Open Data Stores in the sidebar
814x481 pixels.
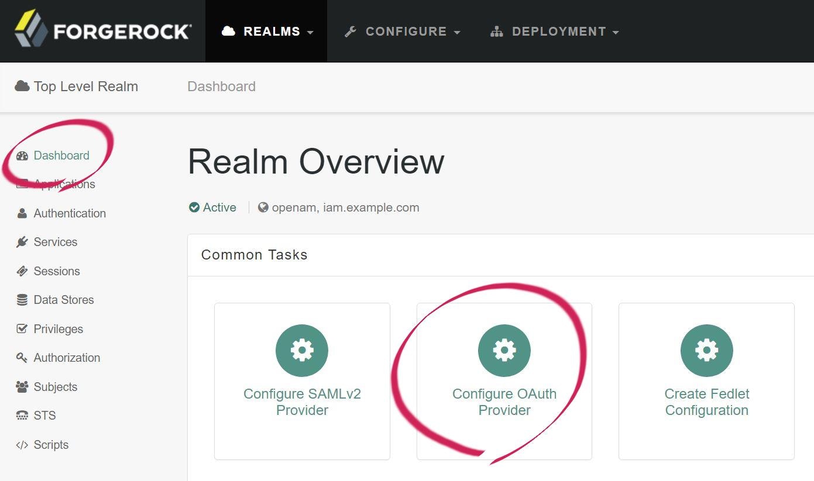click(64, 300)
